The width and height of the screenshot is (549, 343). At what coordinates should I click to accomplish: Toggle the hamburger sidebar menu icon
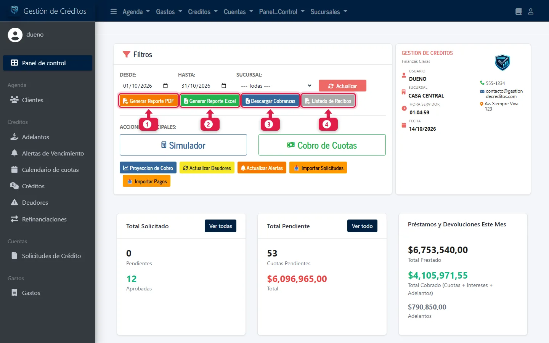[114, 11]
